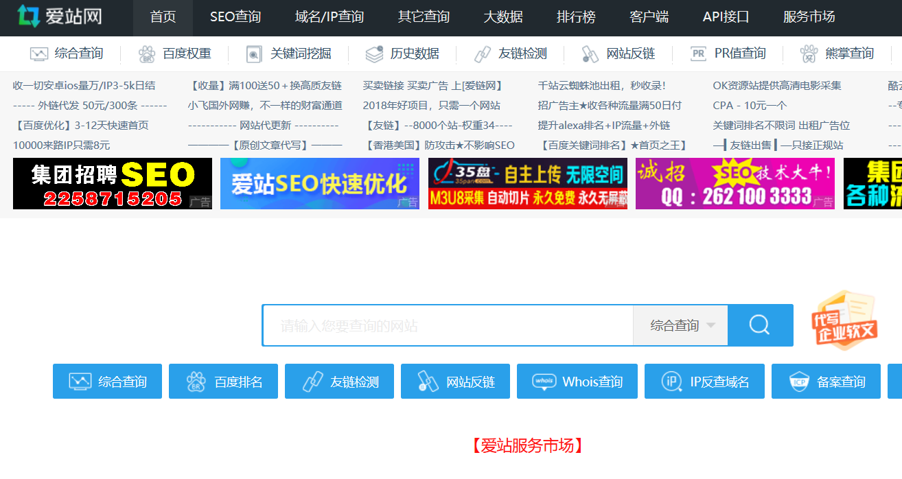The height and width of the screenshot is (479, 902).
Task: Click the ad link 【原创文章代写】
Action: pyautogui.click(x=265, y=145)
